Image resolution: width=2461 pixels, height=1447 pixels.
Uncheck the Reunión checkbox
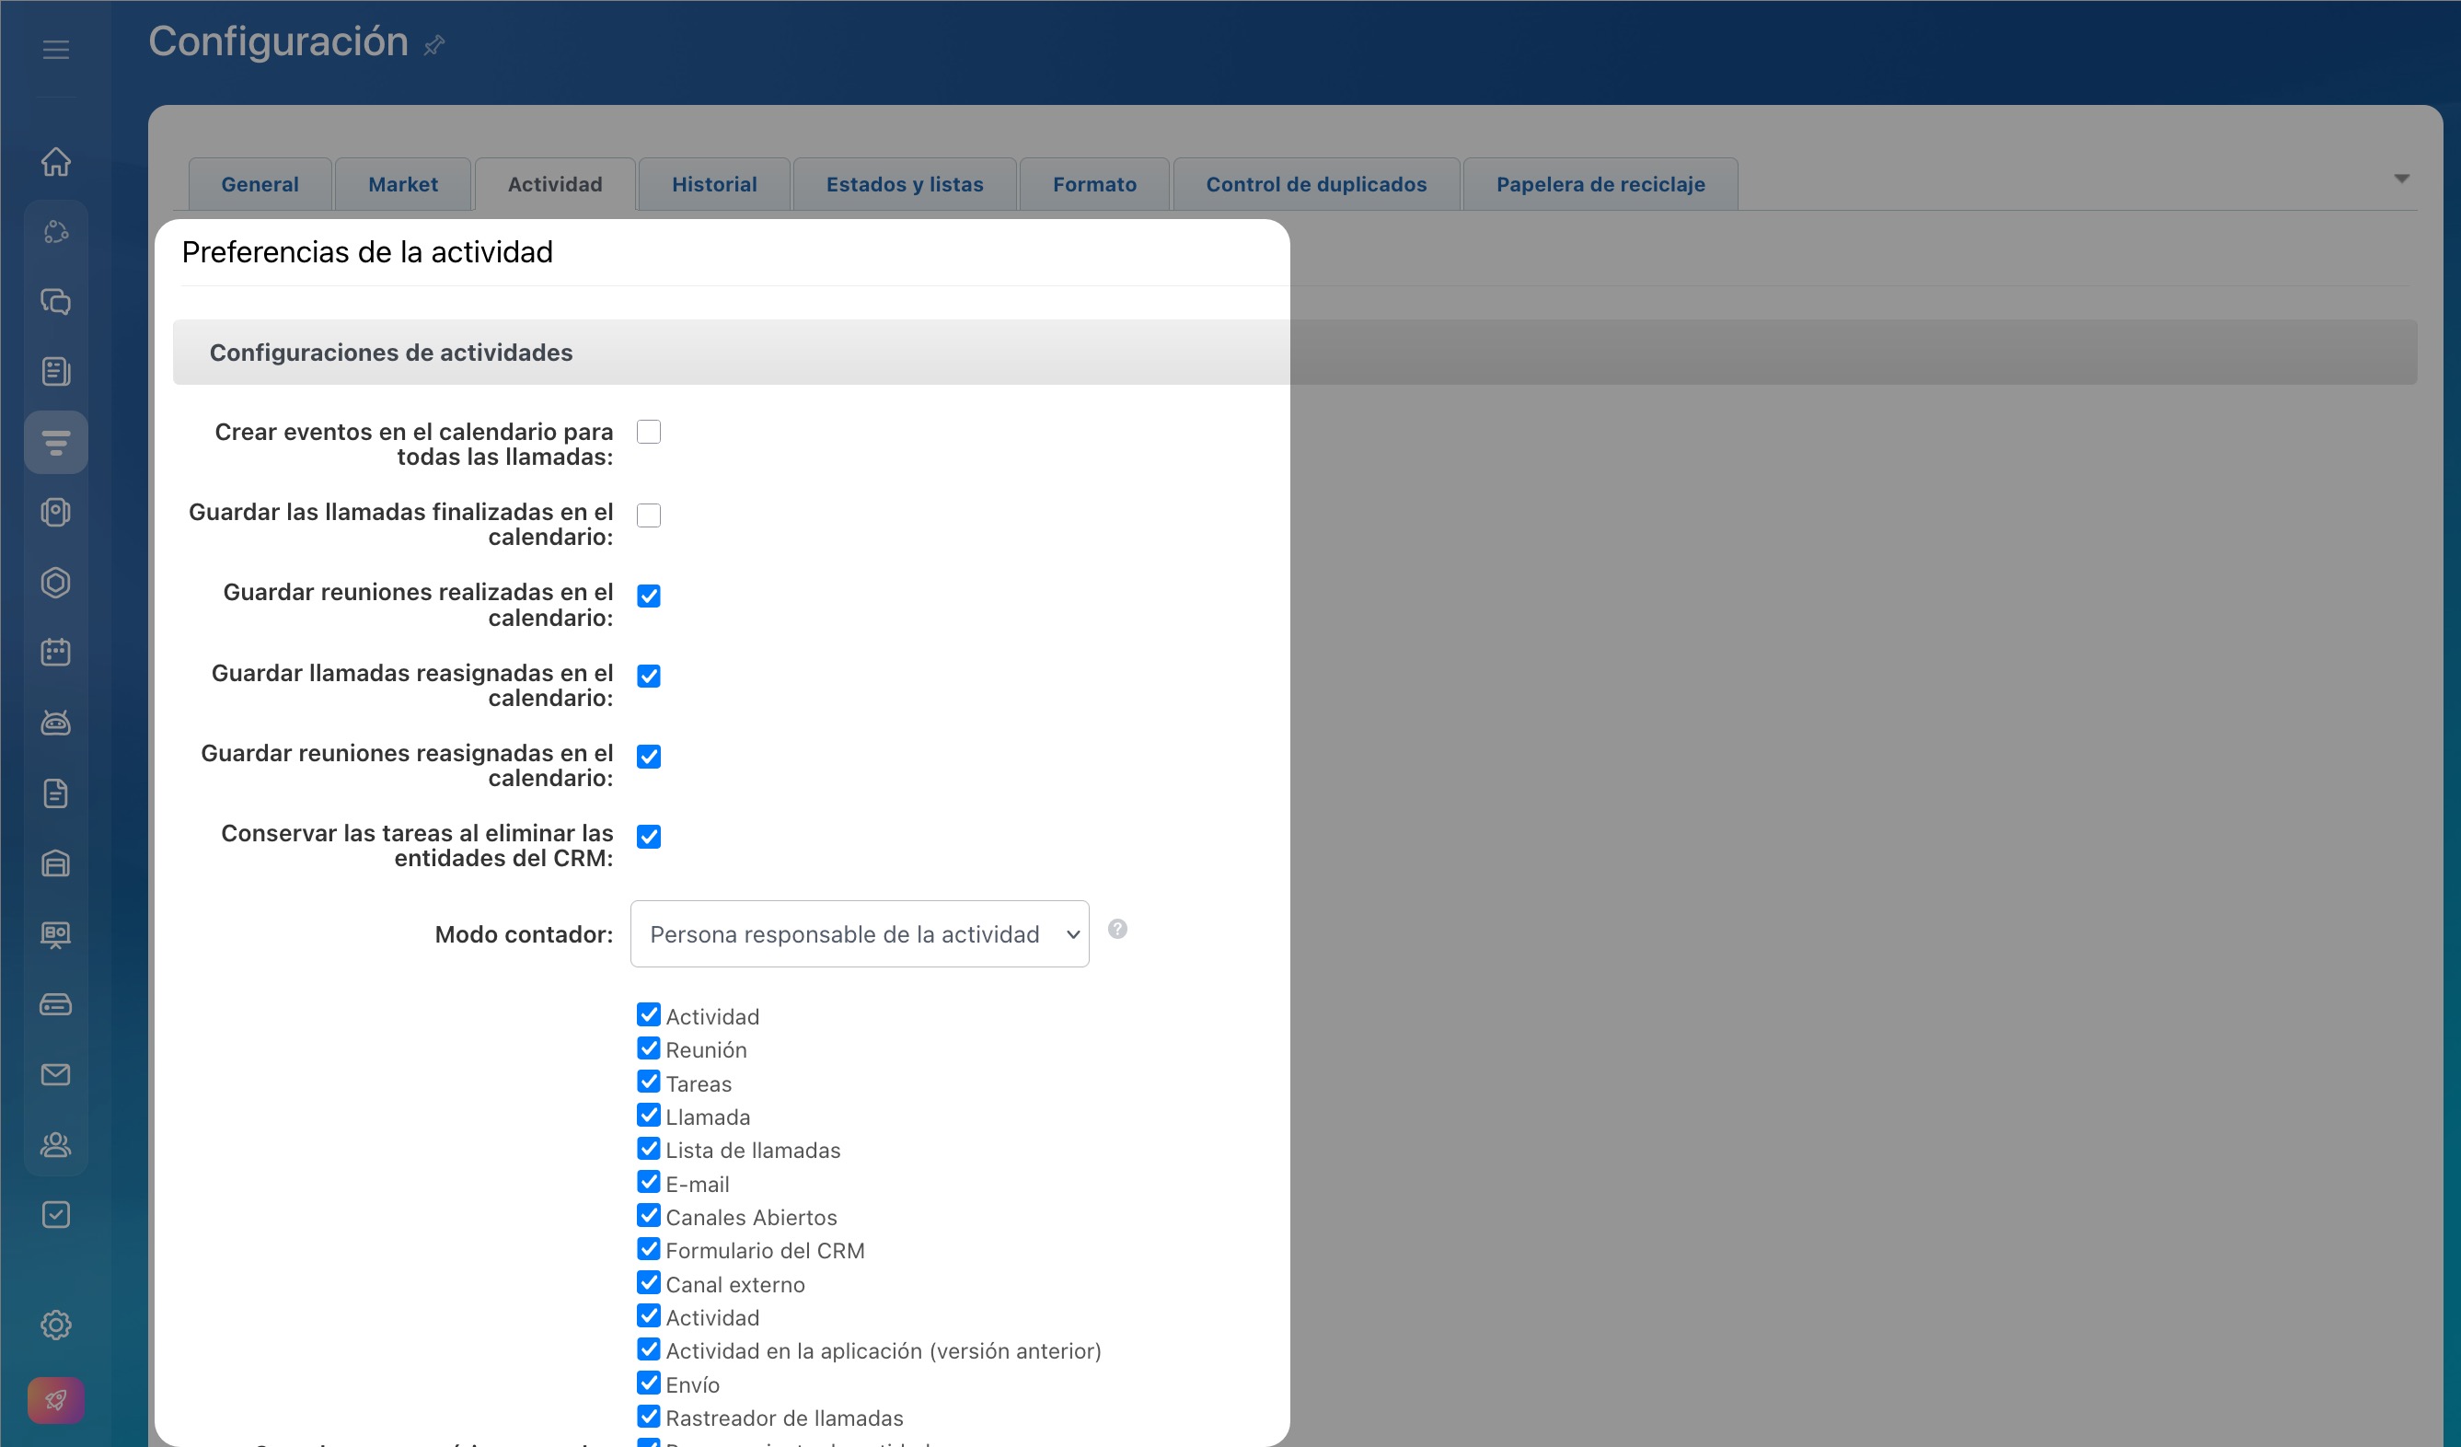pos(649,1048)
